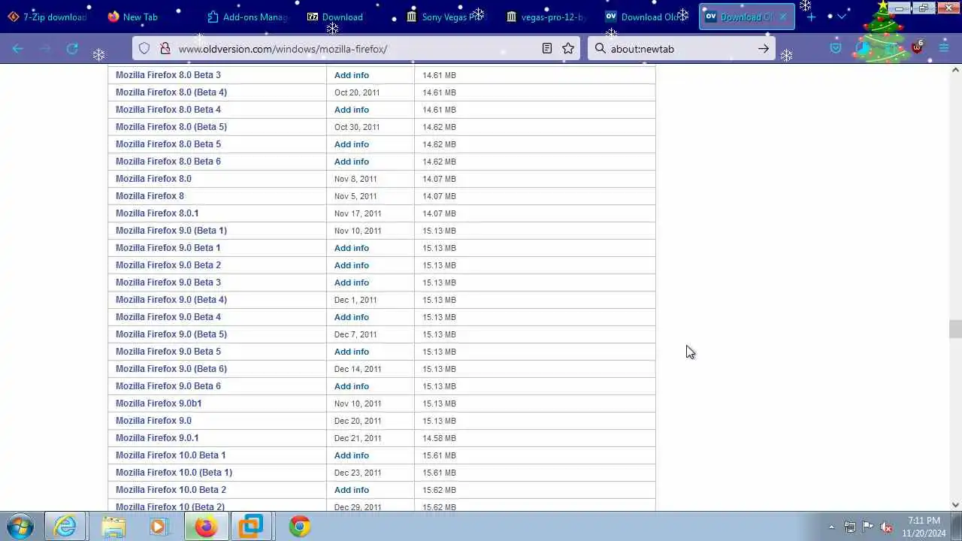Viewport: 962px width, 541px height.
Task: Switch to the Add-ons Manager tab
Action: (247, 17)
